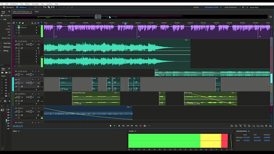Click the last icon in zoom toolbar

click(270, 126)
